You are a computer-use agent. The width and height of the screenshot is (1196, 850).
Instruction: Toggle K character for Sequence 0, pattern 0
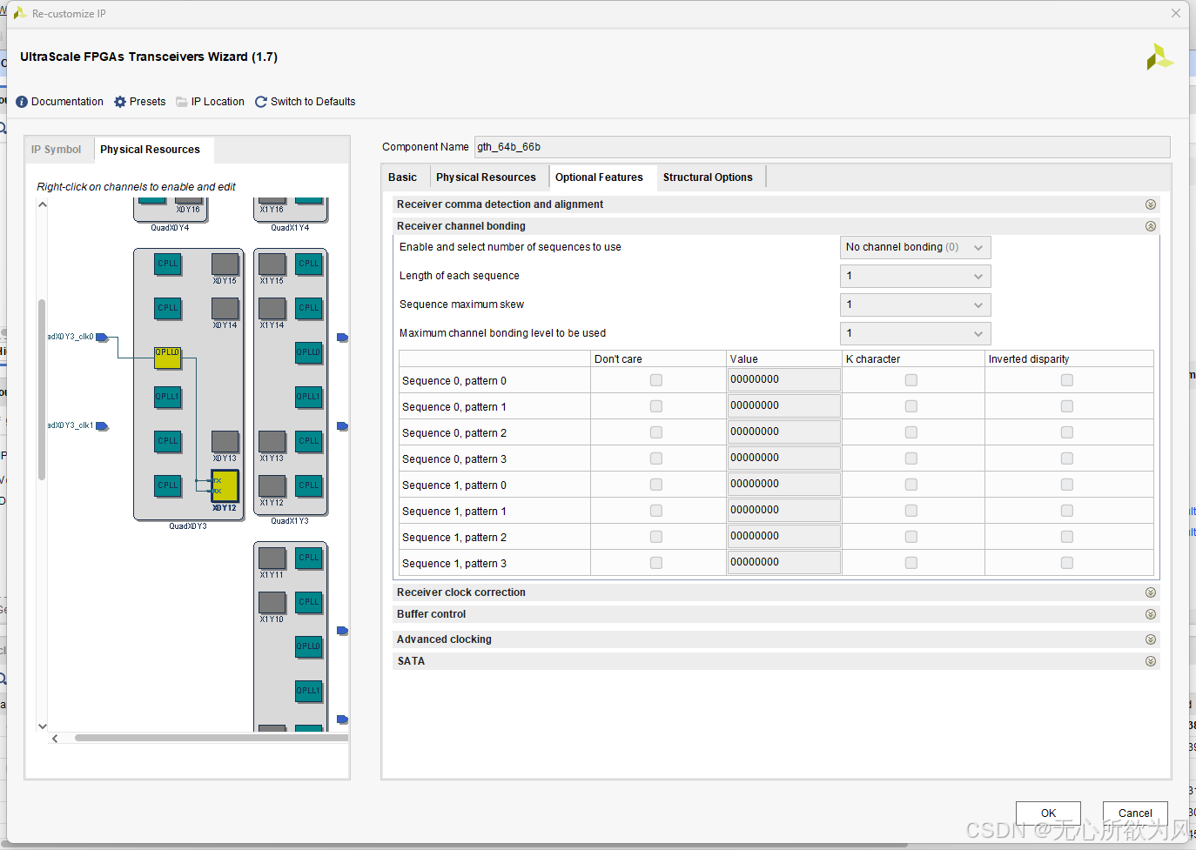click(x=911, y=380)
